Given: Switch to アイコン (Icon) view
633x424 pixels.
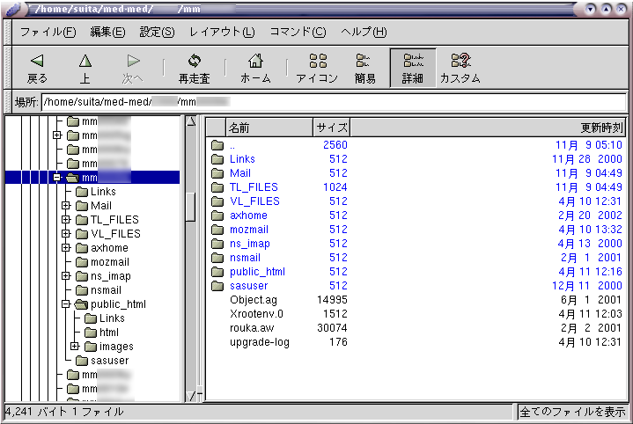Looking at the screenshot, I should pyautogui.click(x=317, y=61).
